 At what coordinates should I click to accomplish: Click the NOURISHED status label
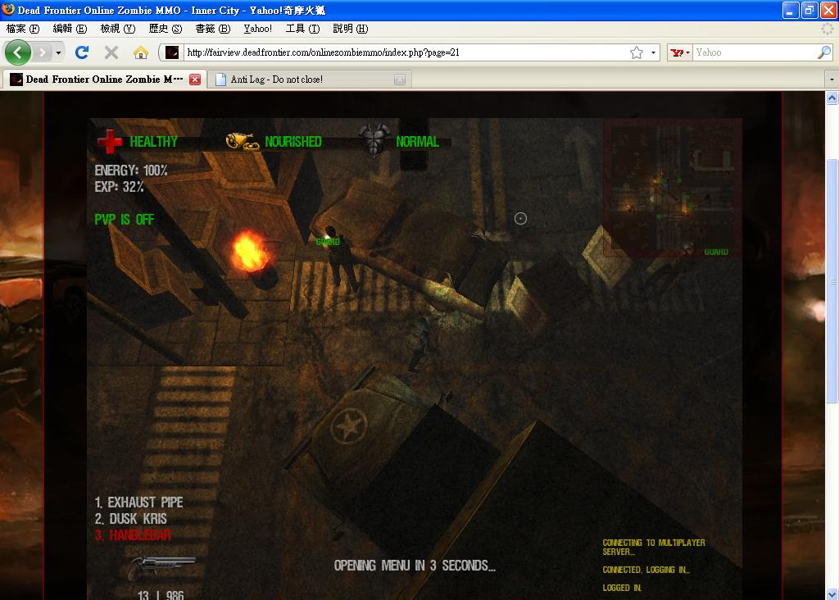pyautogui.click(x=293, y=142)
